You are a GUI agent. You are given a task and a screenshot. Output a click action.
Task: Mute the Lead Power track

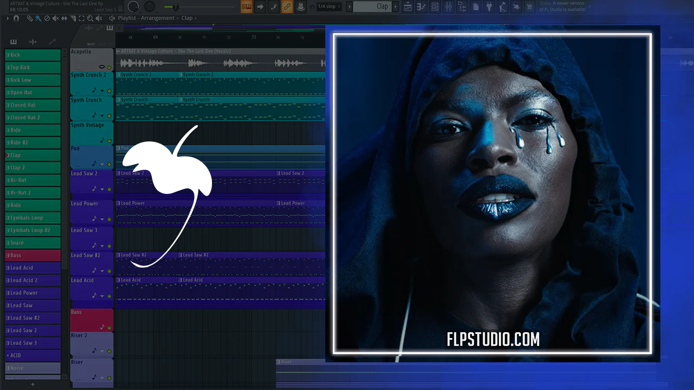tap(109, 219)
